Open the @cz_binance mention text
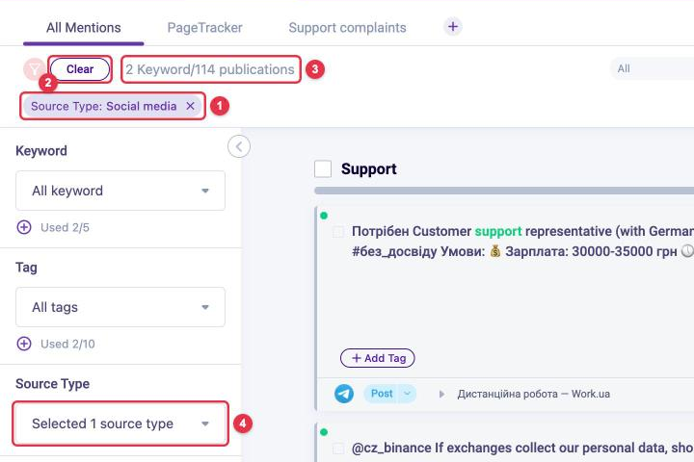This screenshot has height=462, width=694. (x=522, y=449)
